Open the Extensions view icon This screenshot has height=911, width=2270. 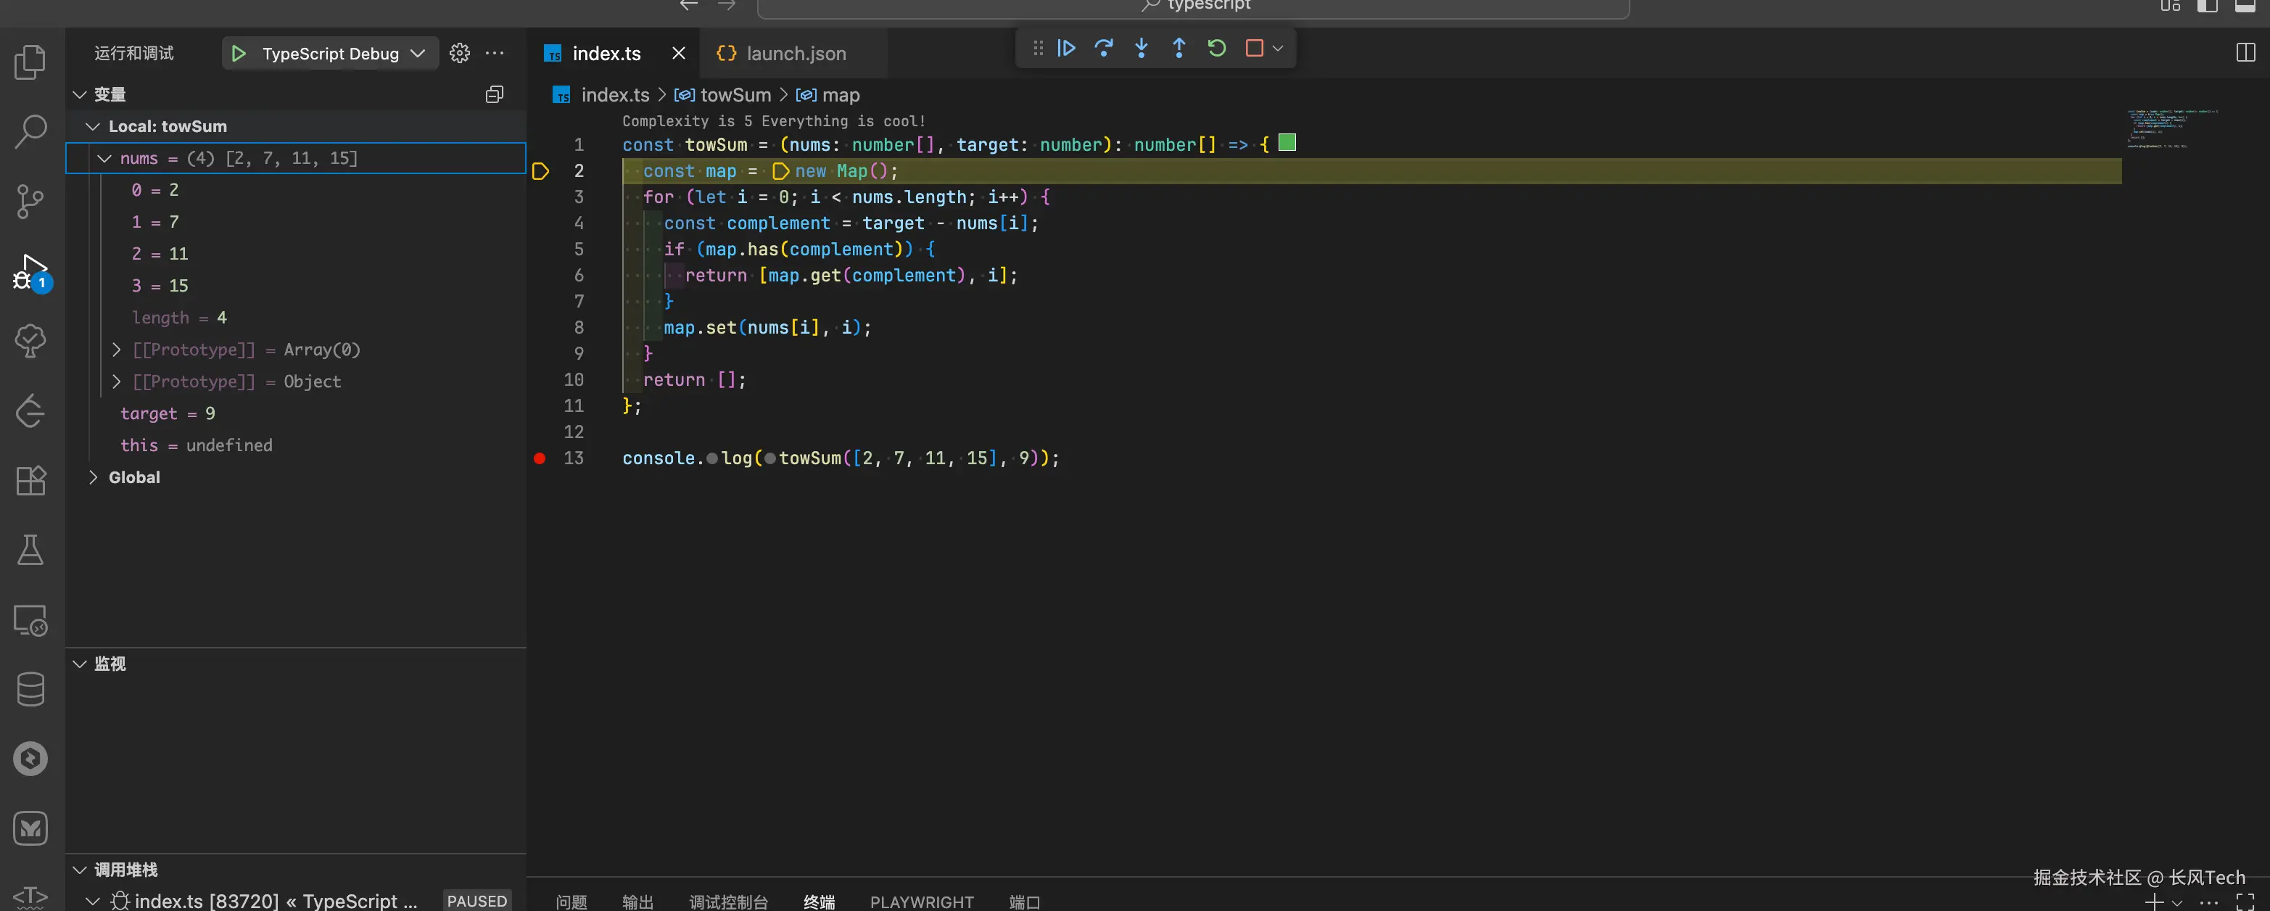coord(31,481)
